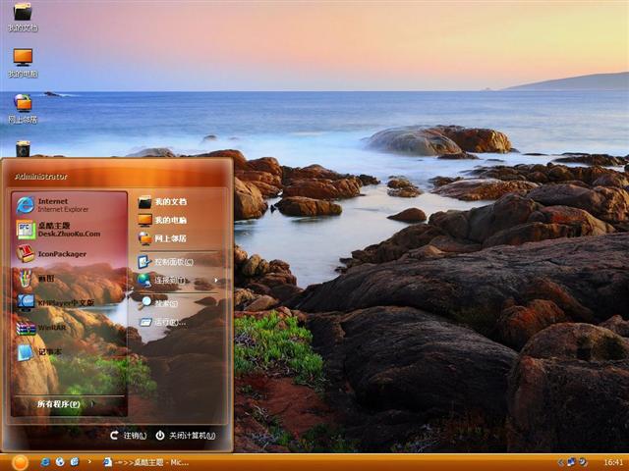Click the 我的文档 desktop icon
Screen dimensions: 629x471
(x=22, y=16)
